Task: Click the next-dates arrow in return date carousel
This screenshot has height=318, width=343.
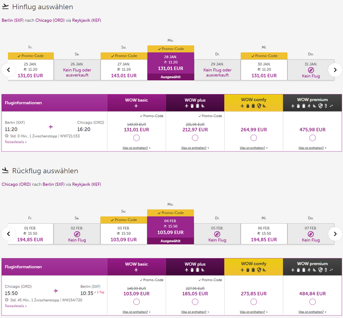Action: (x=335, y=234)
